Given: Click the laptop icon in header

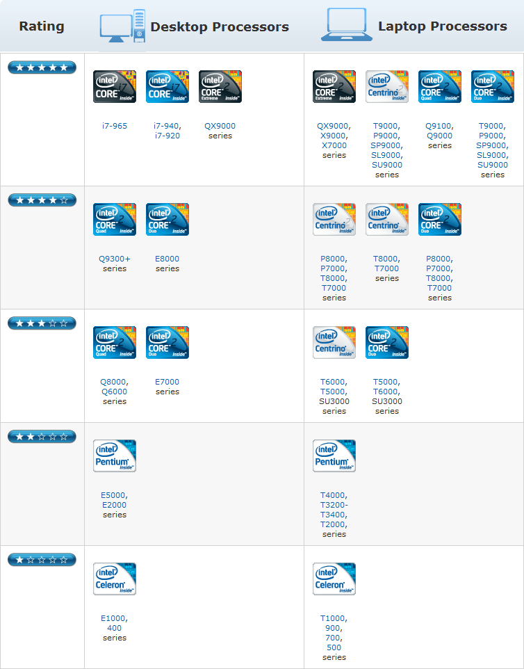Looking at the screenshot, I should click(x=346, y=25).
